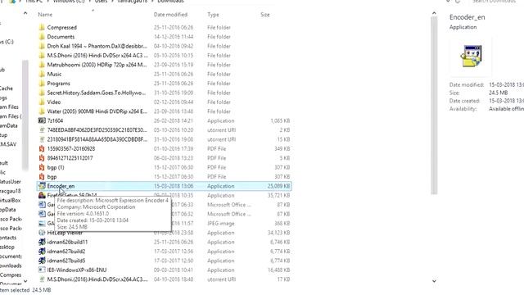Select the Droh Kaal 1994 folder icon
524x295 pixels.
(42, 46)
